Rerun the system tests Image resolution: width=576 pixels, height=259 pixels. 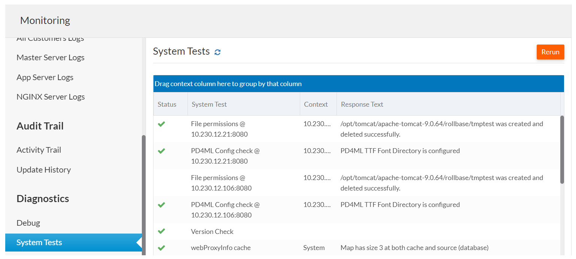pyautogui.click(x=550, y=52)
